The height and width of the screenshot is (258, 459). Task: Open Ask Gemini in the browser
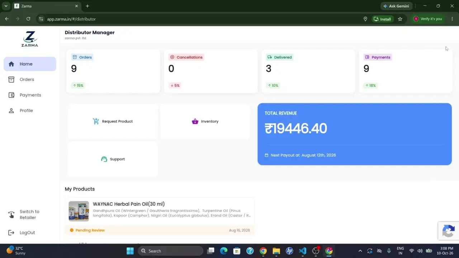click(397, 6)
